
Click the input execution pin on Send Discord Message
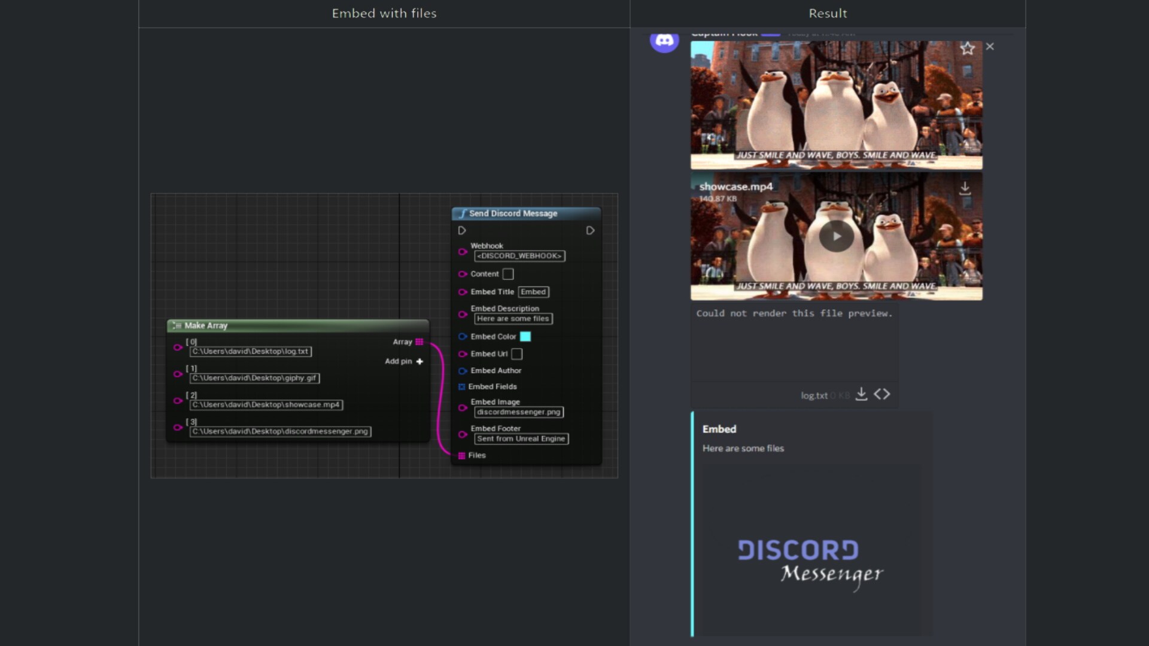click(462, 231)
